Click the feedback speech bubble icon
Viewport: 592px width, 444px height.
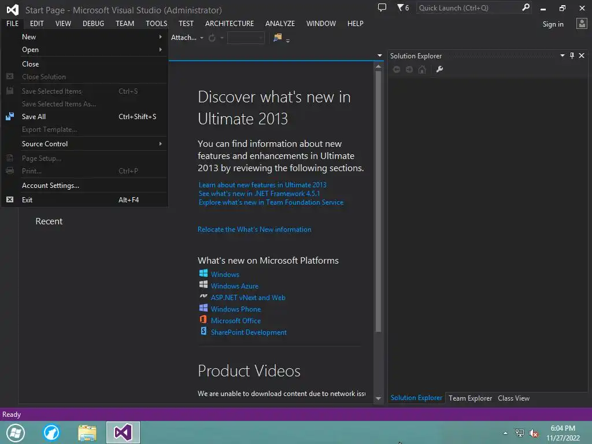[x=382, y=8]
